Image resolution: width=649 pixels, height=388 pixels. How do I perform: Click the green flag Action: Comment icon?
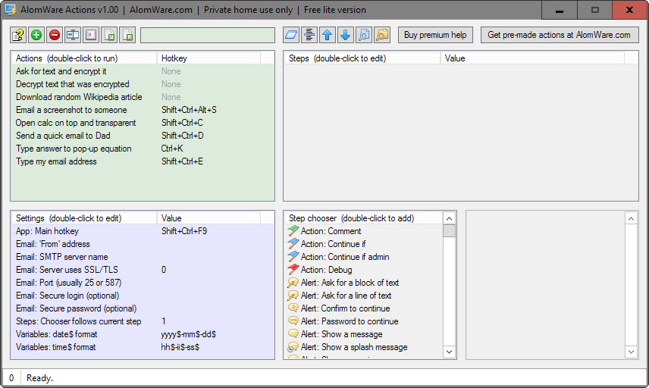coord(293,231)
